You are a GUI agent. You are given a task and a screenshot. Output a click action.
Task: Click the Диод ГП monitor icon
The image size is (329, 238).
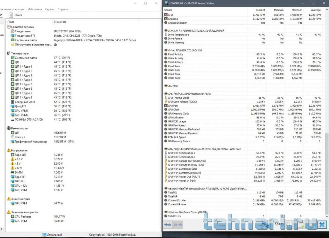[x=12, y=106]
